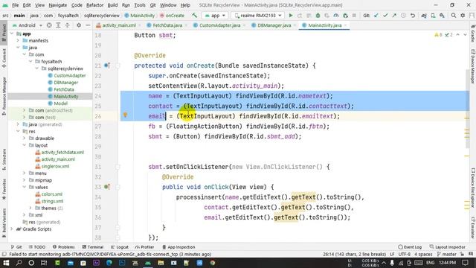Open the notification center icon in system tray

(x=466, y=263)
